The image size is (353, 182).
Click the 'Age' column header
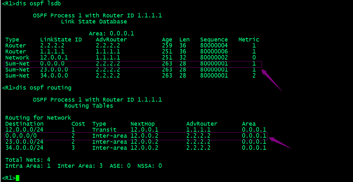(167, 40)
